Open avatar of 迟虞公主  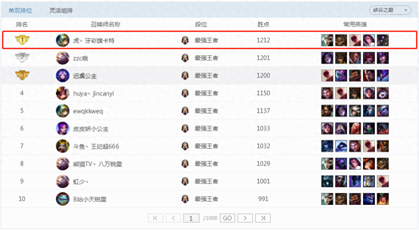[63, 76]
